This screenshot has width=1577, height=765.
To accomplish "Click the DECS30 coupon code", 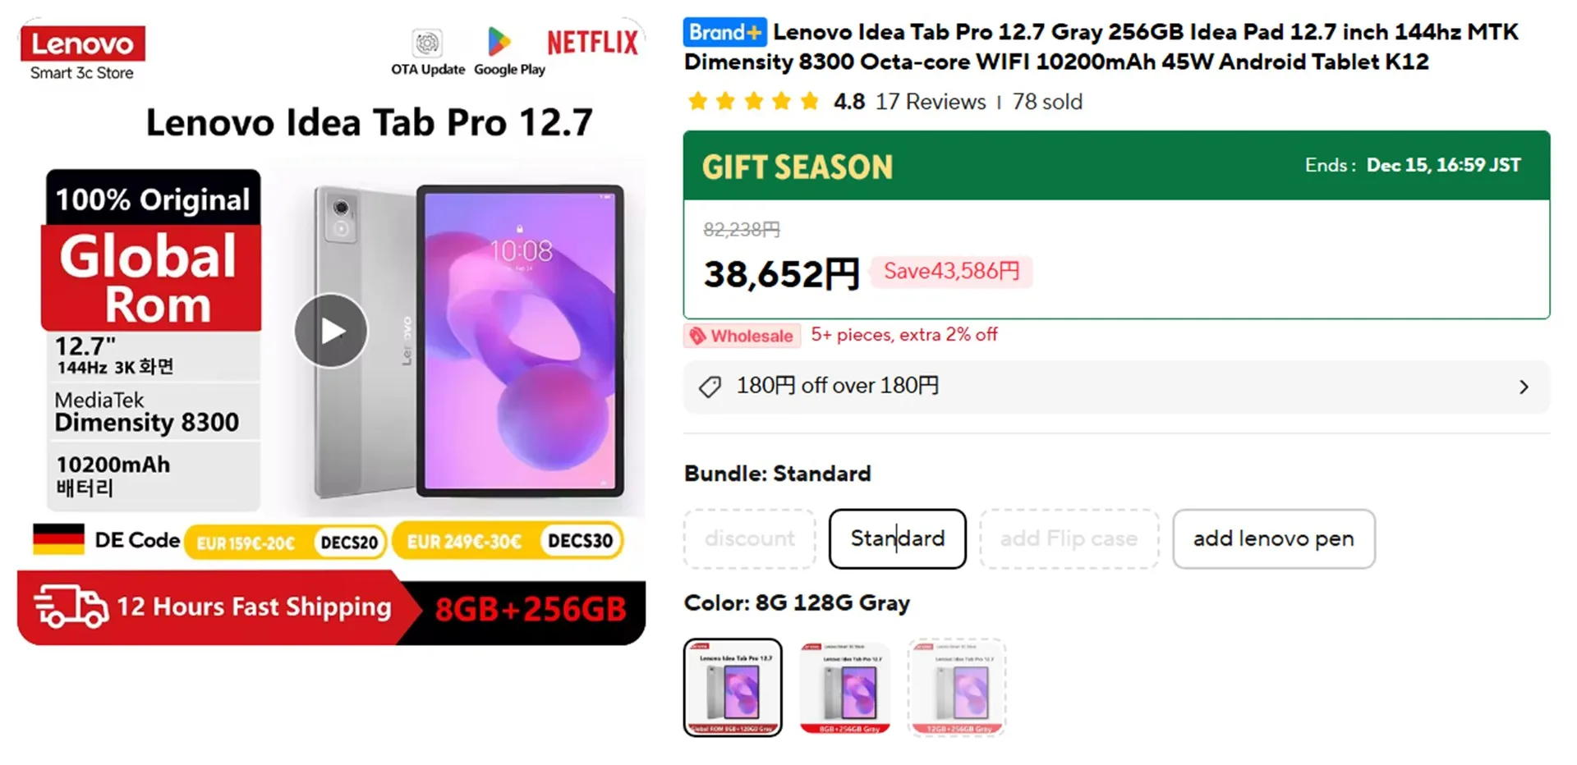I will (580, 541).
